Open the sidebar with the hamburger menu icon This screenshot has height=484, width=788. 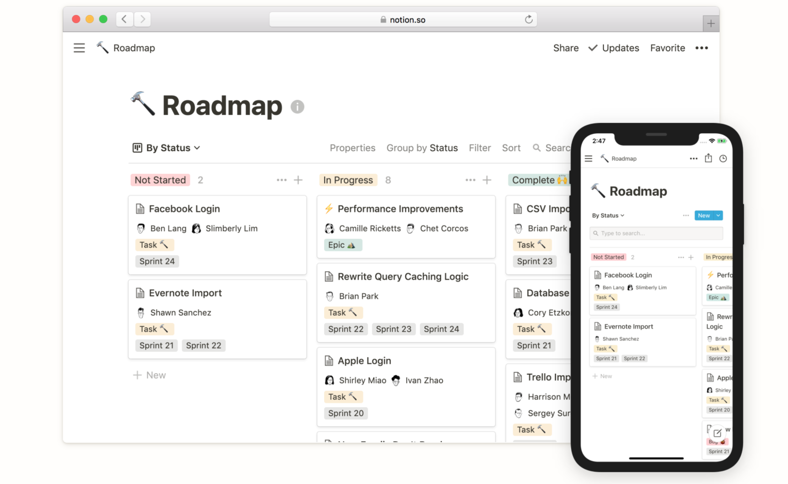(x=79, y=48)
